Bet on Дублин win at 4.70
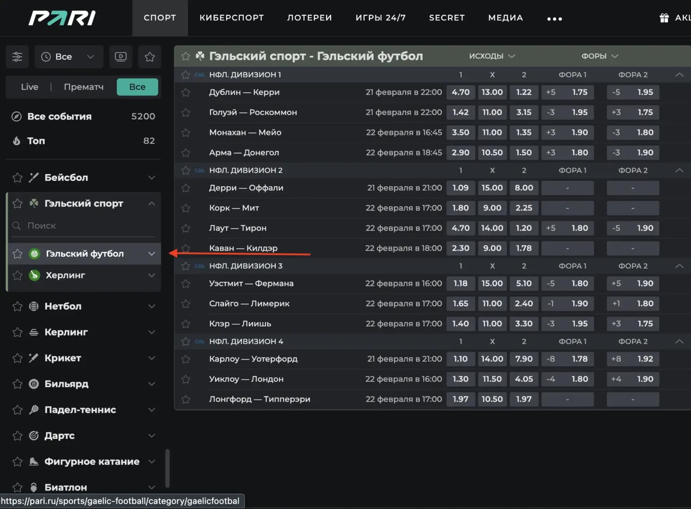The height and width of the screenshot is (509, 691). click(x=461, y=92)
